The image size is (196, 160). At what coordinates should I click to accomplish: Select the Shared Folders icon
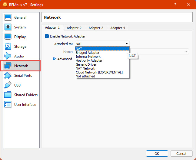(x=8, y=95)
